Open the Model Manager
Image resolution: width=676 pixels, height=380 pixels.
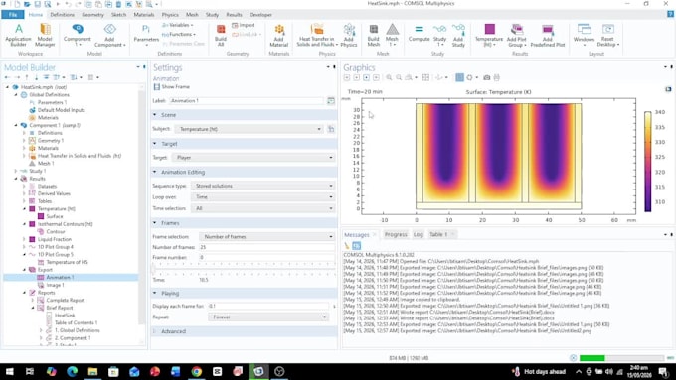[x=45, y=35]
